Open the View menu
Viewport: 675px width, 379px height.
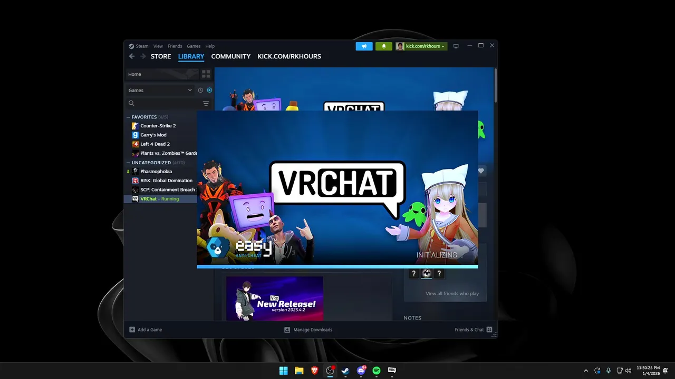tap(158, 46)
